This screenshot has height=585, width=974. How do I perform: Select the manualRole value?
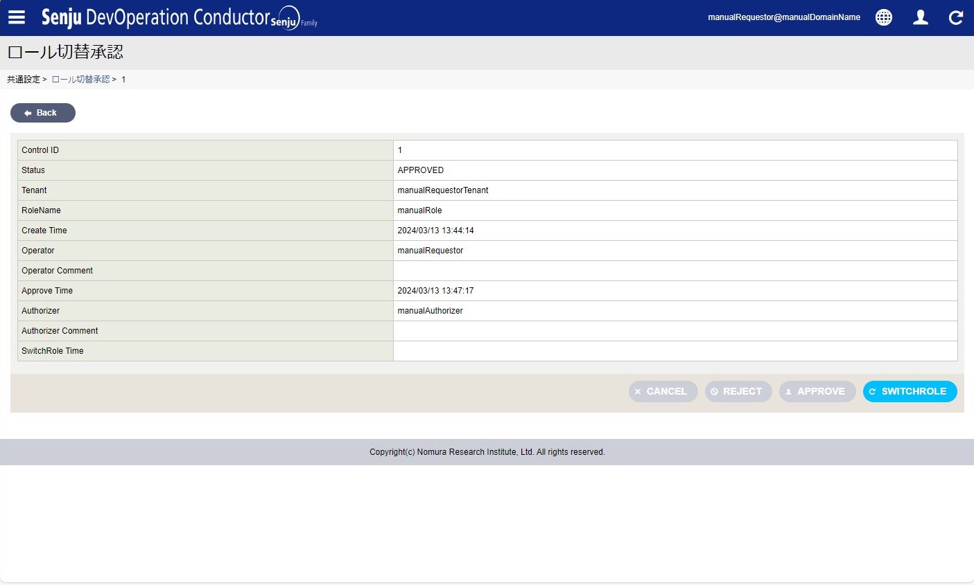[419, 210]
